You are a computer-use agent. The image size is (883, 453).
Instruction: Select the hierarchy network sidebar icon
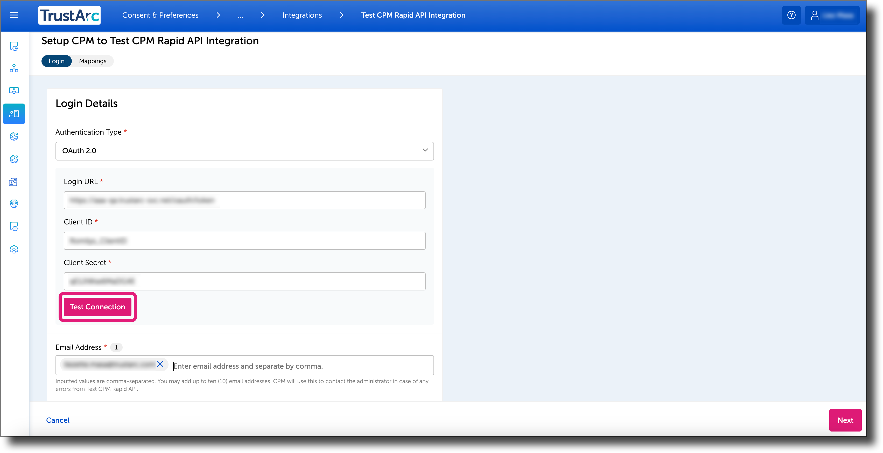14,68
